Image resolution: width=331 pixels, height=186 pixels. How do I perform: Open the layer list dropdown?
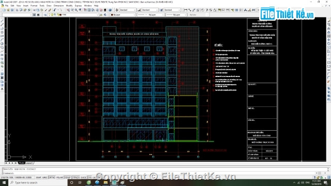tap(73, 15)
